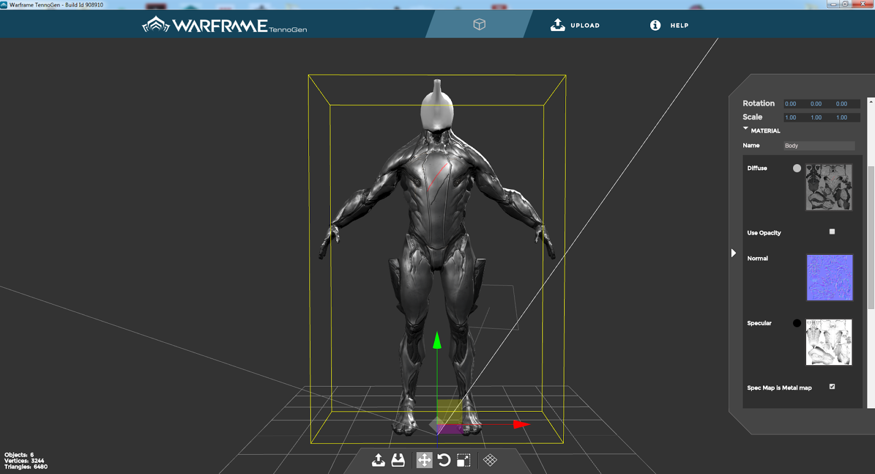
Task: Collapse the MATERIAL section
Action: [x=745, y=128]
